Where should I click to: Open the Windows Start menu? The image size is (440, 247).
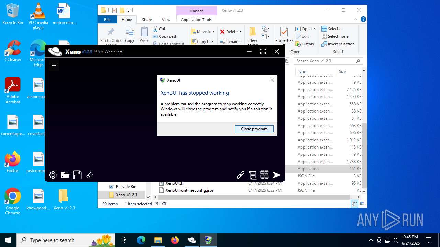(8, 240)
